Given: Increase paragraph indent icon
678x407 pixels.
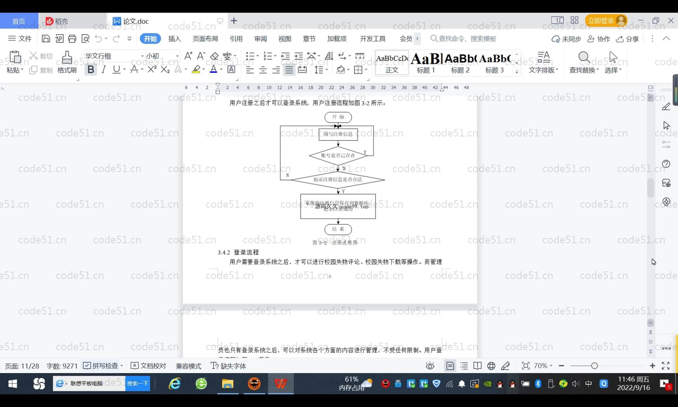Looking at the screenshot, I should 298,56.
